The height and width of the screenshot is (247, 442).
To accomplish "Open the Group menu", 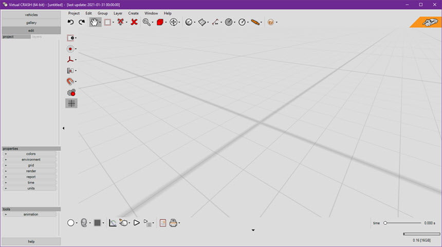I will click(103, 13).
